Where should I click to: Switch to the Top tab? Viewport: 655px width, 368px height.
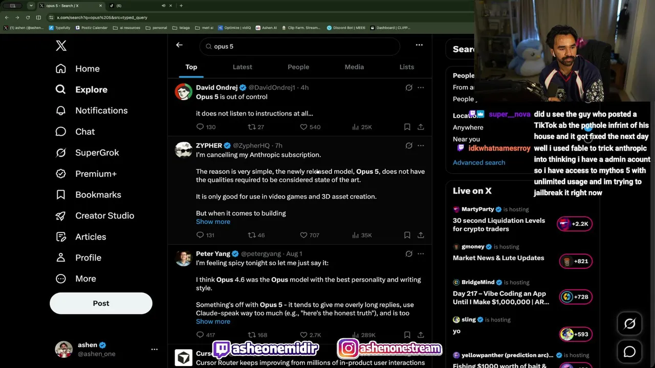(x=191, y=67)
